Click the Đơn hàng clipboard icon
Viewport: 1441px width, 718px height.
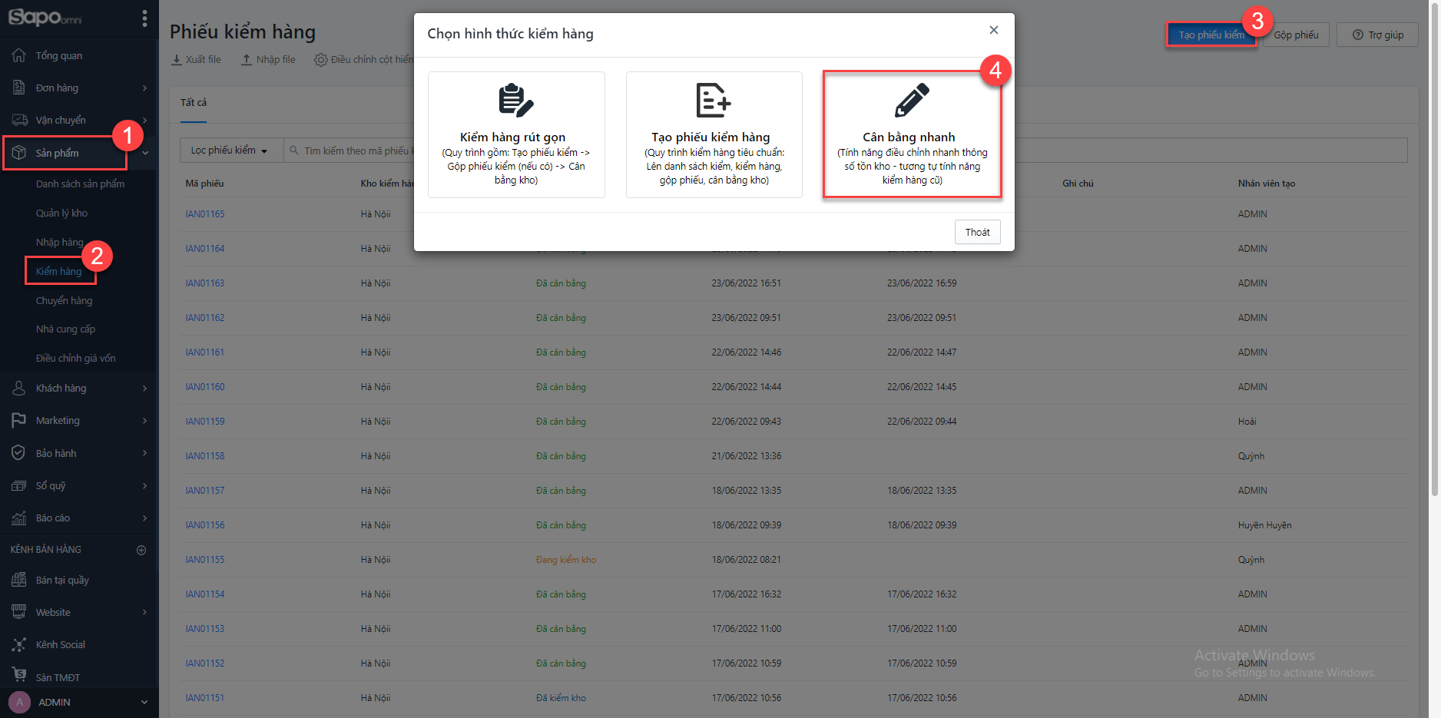coord(19,88)
